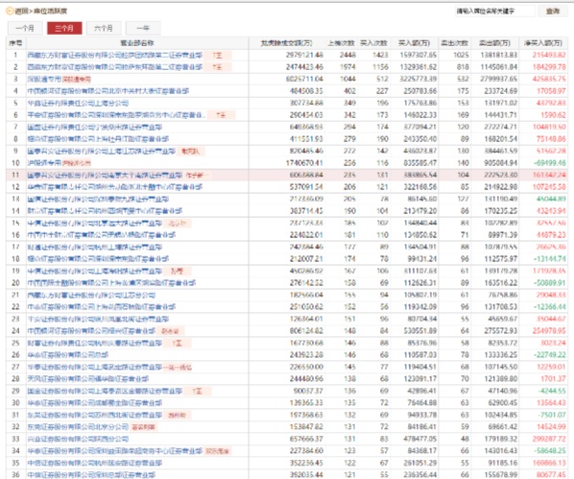The image size is (574, 479).
Task: Sort by 净买入额(万) column header
Action: point(543,43)
